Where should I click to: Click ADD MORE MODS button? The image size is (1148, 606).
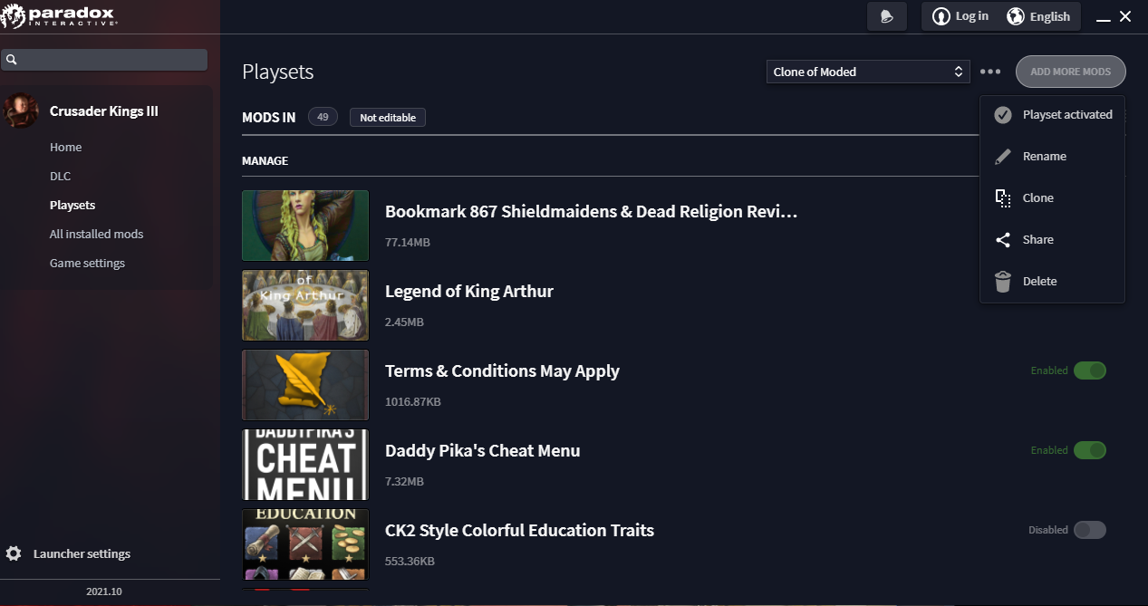click(x=1070, y=72)
